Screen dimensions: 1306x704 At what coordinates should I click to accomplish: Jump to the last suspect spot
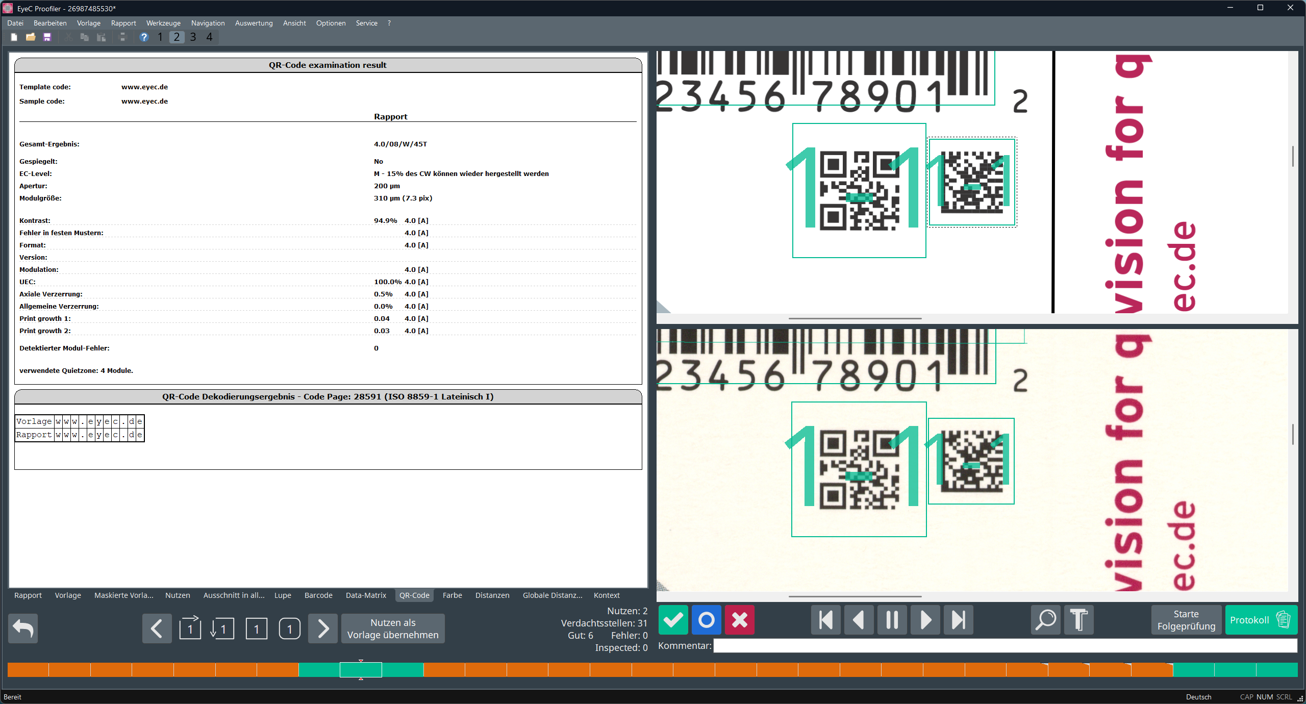point(959,620)
